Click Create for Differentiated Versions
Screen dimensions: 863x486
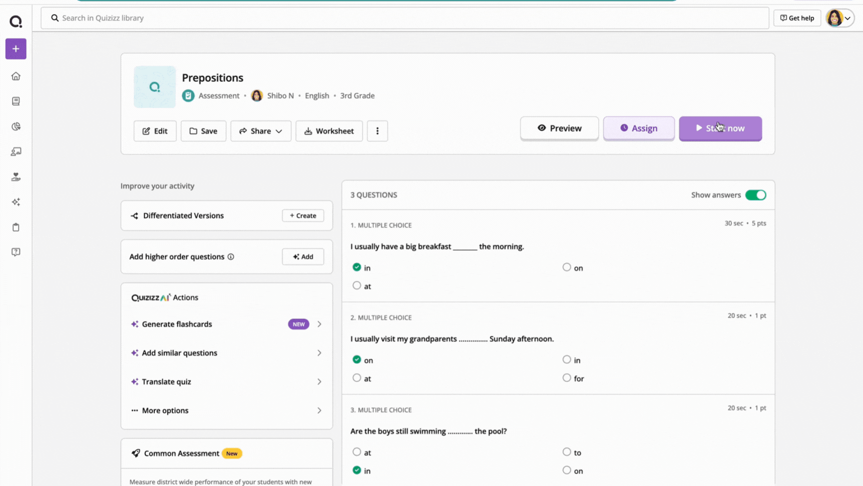click(x=303, y=216)
